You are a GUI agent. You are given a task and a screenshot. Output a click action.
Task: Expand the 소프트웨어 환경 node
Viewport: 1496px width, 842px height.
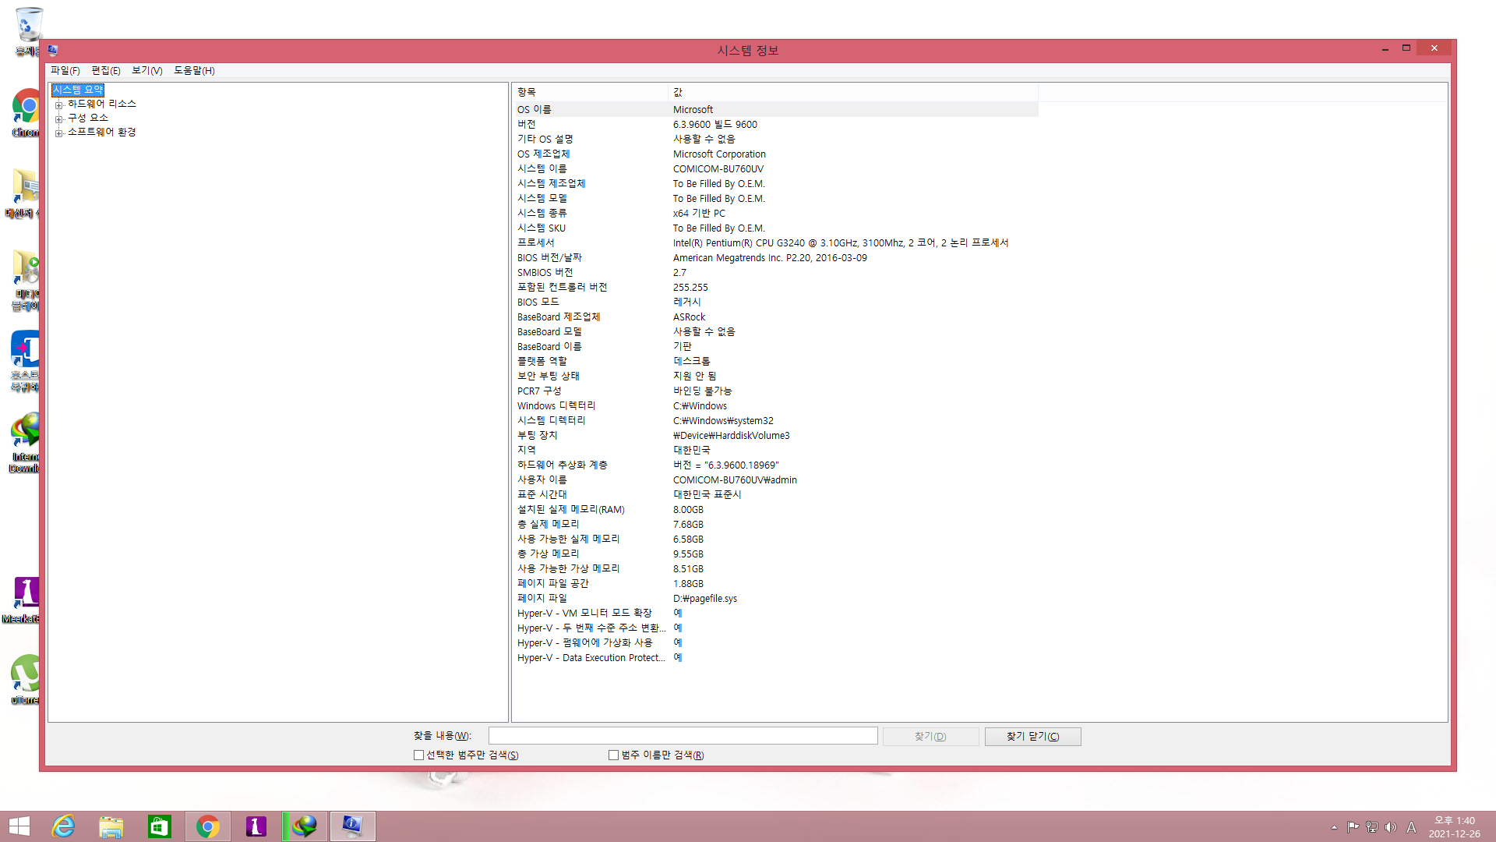click(x=58, y=133)
